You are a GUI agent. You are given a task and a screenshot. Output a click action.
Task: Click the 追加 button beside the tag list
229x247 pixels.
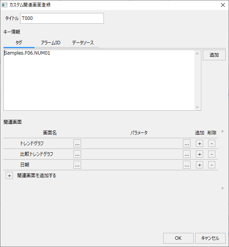(x=214, y=55)
